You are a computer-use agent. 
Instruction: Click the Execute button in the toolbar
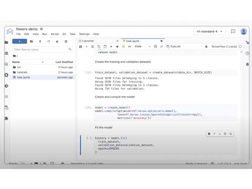coord(174,47)
